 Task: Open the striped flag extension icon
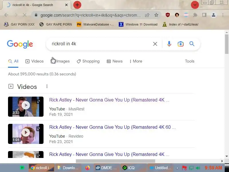click(186, 15)
